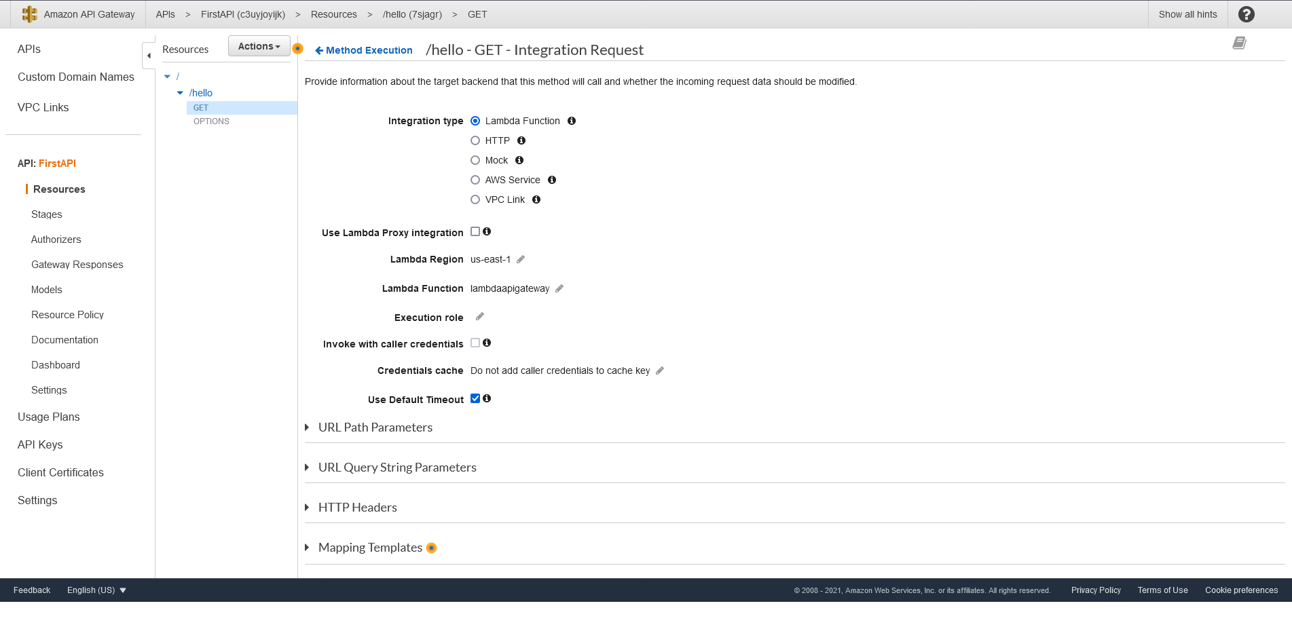Select Mock integration type
Image resolution: width=1292 pixels, height=629 pixels.
coord(475,160)
